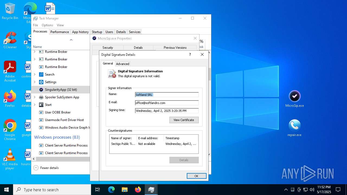Expand the Search process row
The width and height of the screenshot is (347, 195).
coord(35,74)
